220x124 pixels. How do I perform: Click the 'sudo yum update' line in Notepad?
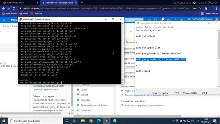click(145, 36)
